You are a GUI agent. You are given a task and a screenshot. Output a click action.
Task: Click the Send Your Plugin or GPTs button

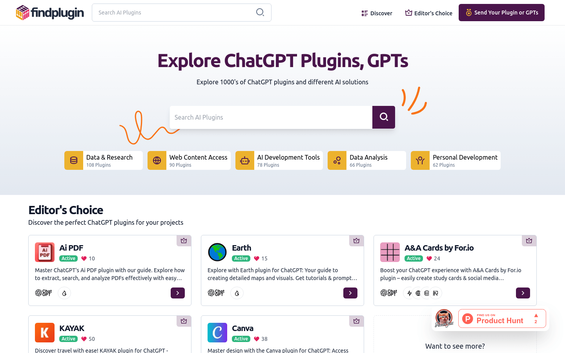pos(501,13)
